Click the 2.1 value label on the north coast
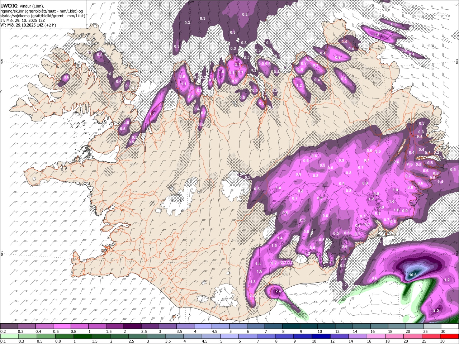459x344 pixels. 238,64
